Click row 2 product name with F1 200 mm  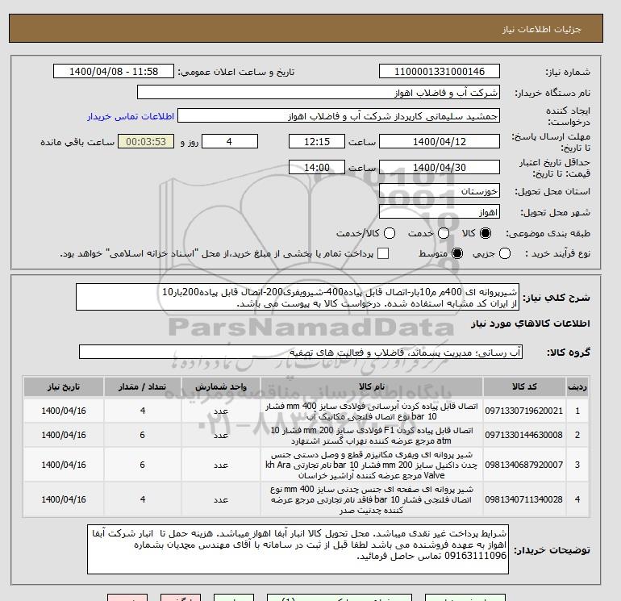372,436
